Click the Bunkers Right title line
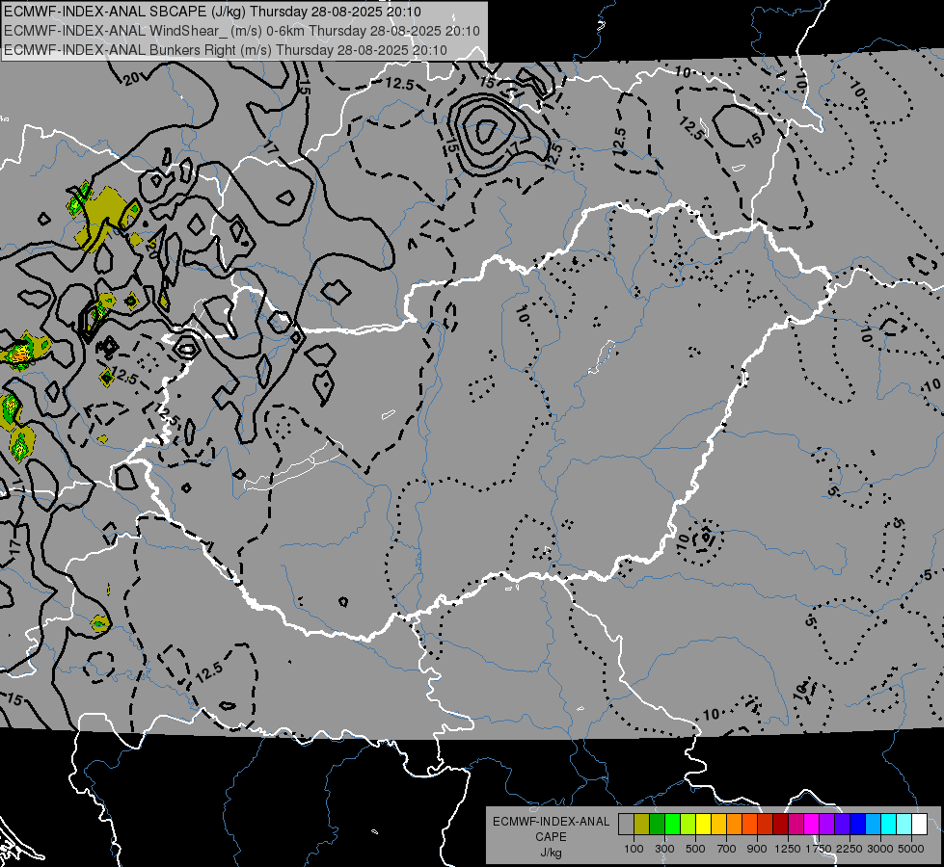 (226, 50)
